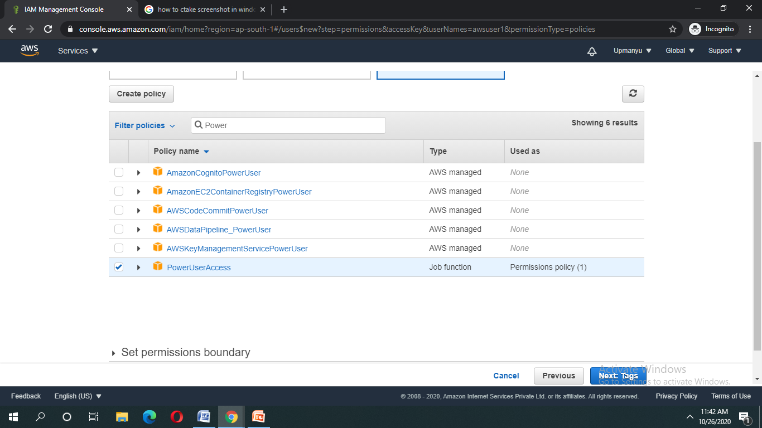The height and width of the screenshot is (428, 762).
Task: Proceed with Next: Tags button
Action: click(x=618, y=376)
